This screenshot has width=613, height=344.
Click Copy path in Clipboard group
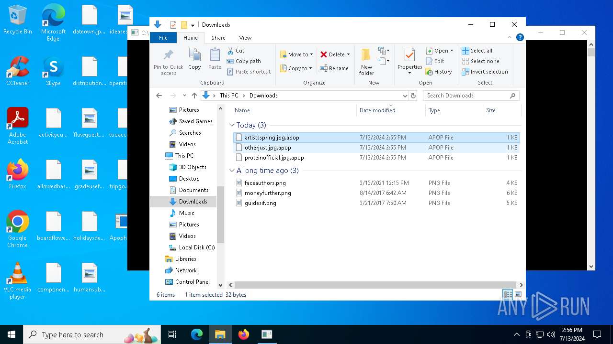click(244, 61)
